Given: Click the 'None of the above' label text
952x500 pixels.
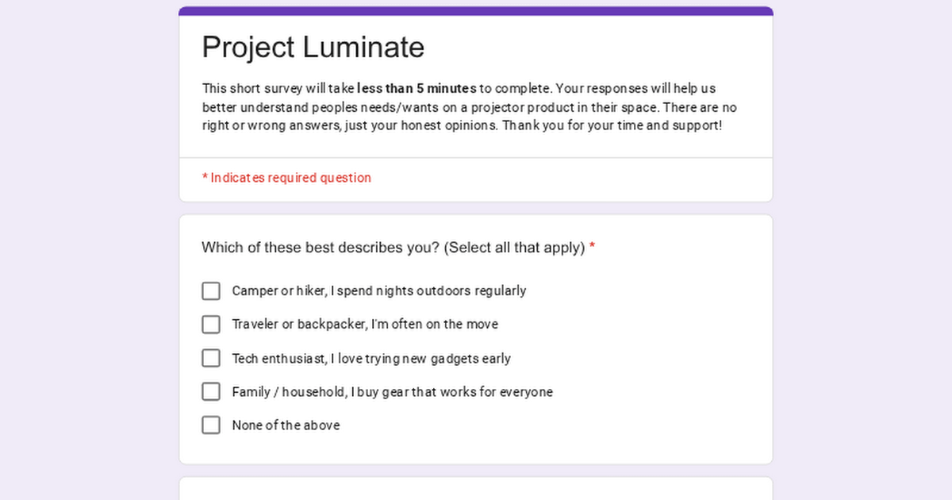Looking at the screenshot, I should [286, 425].
